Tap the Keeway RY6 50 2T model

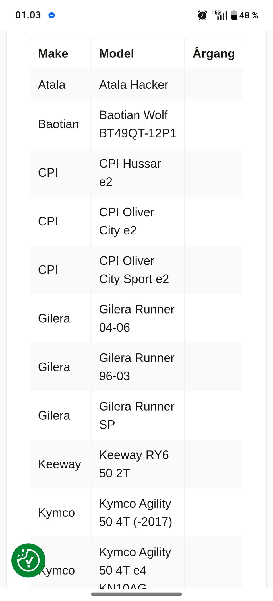coord(134,464)
